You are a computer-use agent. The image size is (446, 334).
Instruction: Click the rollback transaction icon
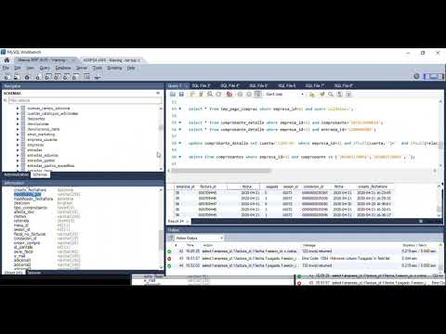248,94
